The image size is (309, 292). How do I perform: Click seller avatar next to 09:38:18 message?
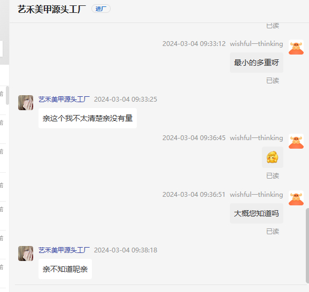pyautogui.click(x=26, y=253)
